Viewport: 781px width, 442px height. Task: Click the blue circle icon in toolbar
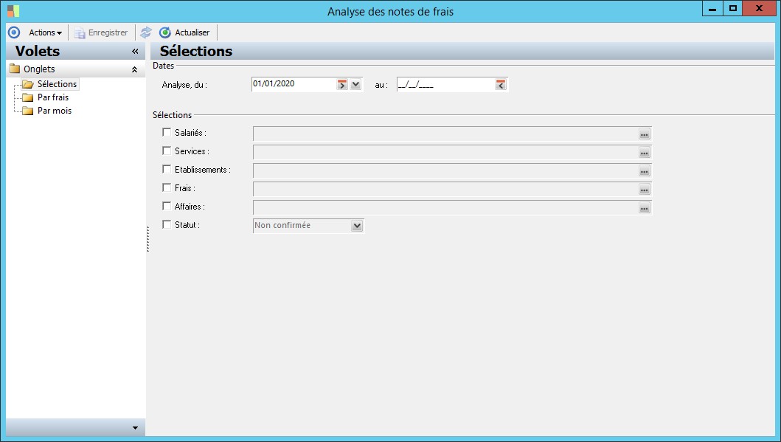[x=14, y=32]
